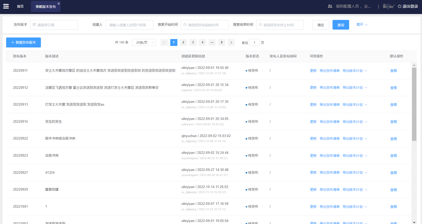The width and height of the screenshot is (422, 224).
Task: Click the 清空 button
Action: 321,25
